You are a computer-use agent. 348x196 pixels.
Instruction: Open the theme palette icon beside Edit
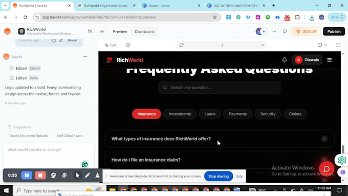coord(128,45)
